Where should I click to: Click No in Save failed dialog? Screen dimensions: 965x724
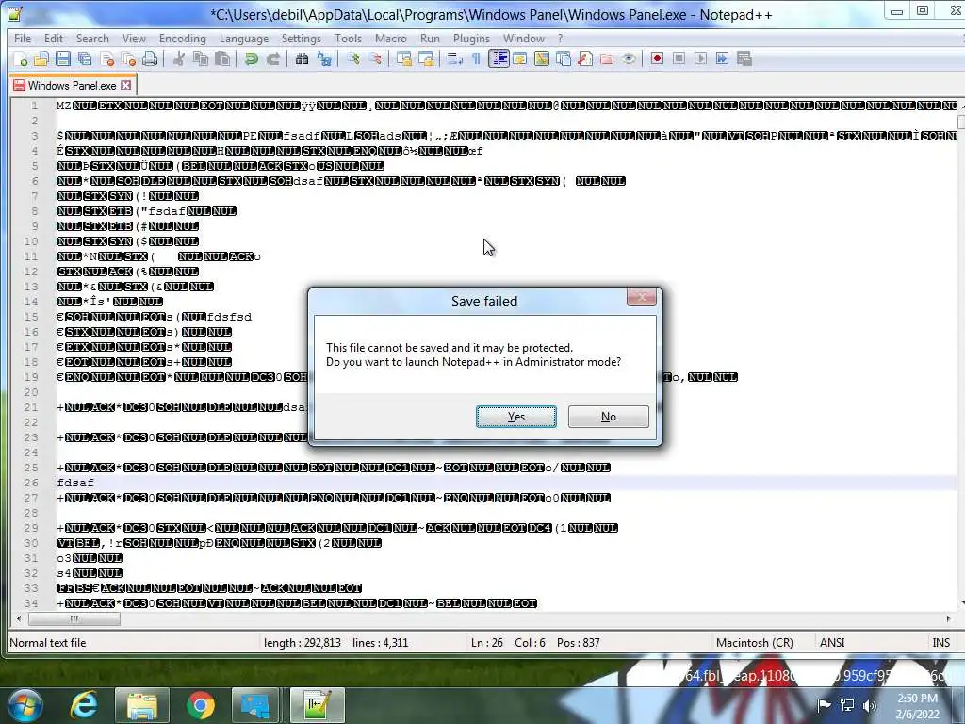point(609,417)
